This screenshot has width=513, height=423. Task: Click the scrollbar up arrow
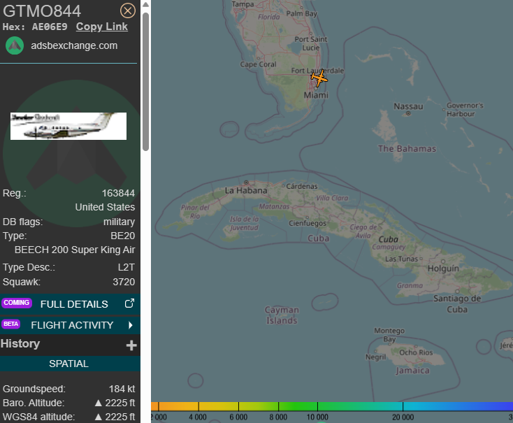[146, 5]
